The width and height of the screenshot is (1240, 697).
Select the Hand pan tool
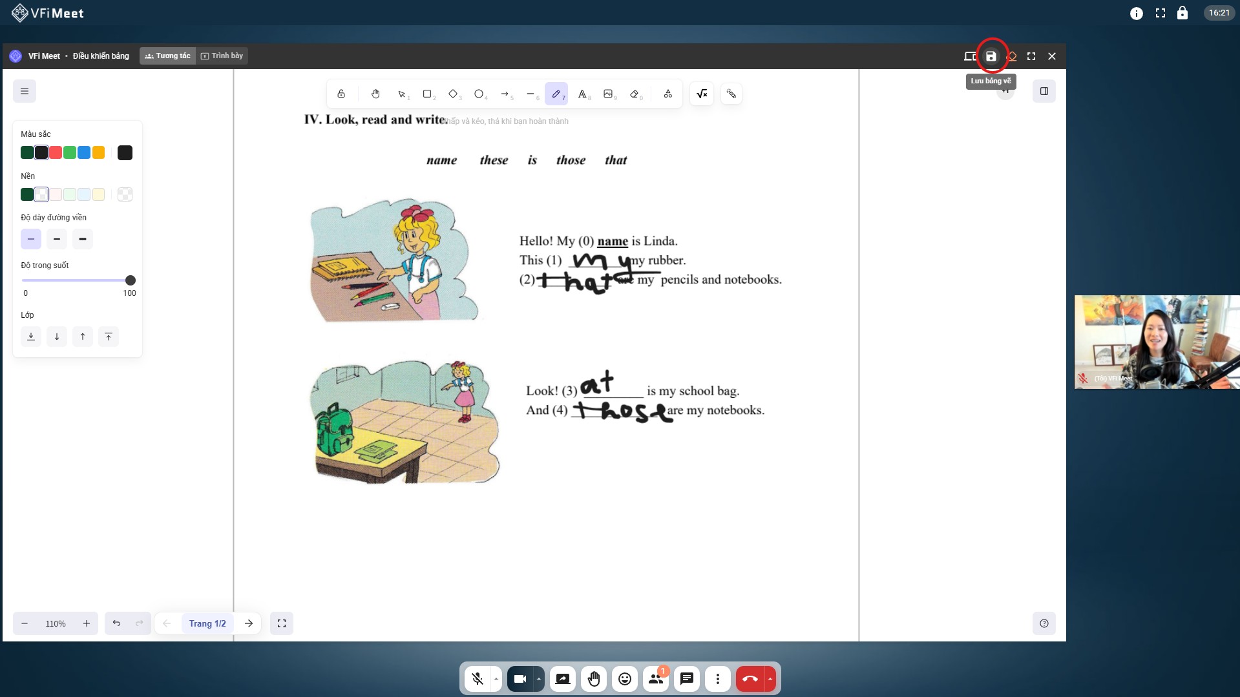(x=375, y=94)
